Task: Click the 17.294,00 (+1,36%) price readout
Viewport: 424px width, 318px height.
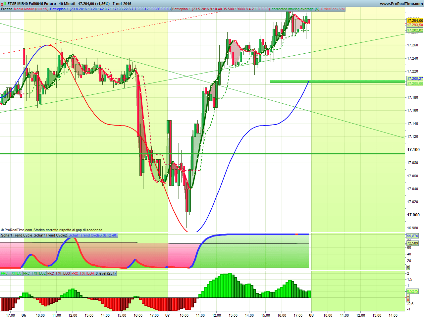Action: pyautogui.click(x=94, y=4)
